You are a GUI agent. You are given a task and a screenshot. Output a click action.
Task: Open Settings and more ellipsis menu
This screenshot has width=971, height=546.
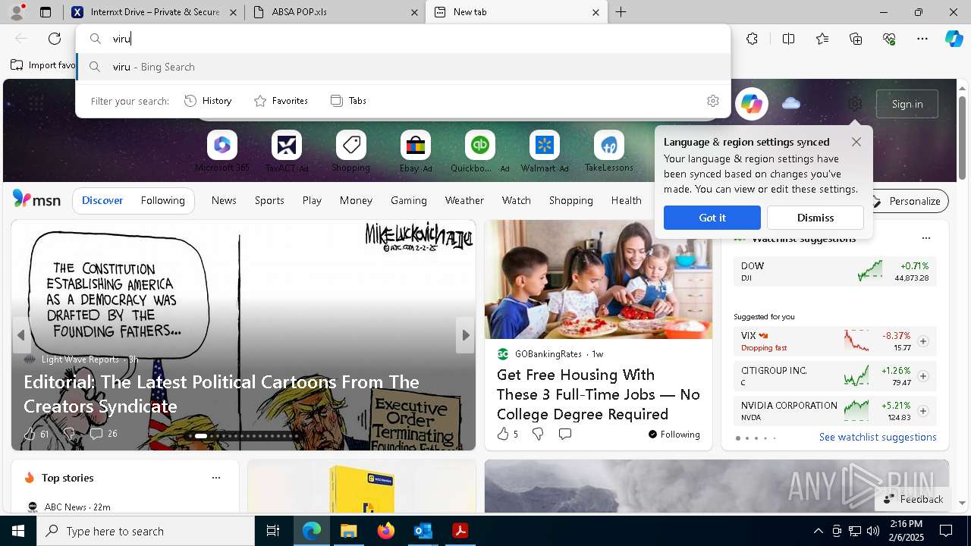922,39
